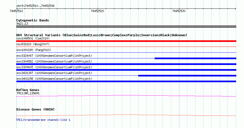Open variant esv1000190 (Pang2010) label

pos(34,50)
